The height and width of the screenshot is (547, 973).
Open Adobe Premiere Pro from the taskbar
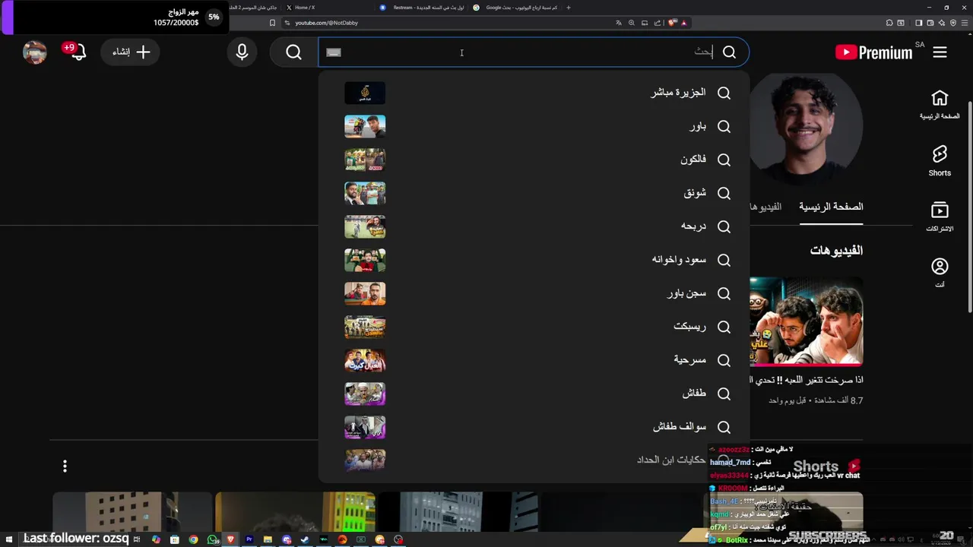click(249, 539)
